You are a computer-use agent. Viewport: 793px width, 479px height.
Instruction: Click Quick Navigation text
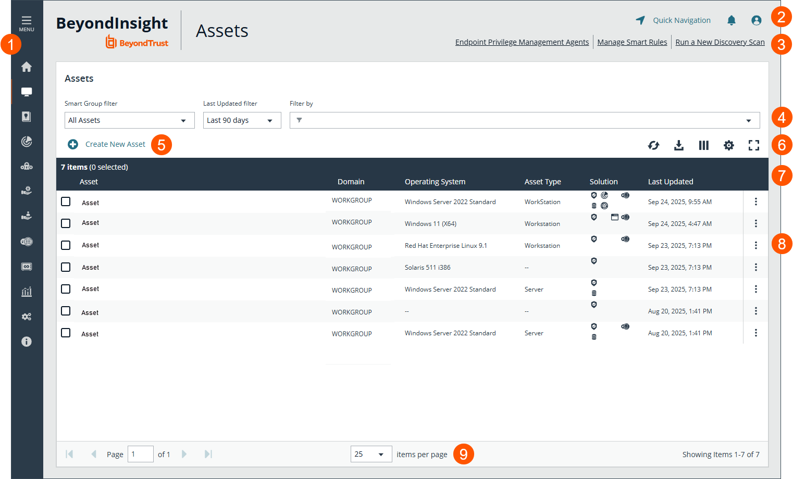(682, 20)
